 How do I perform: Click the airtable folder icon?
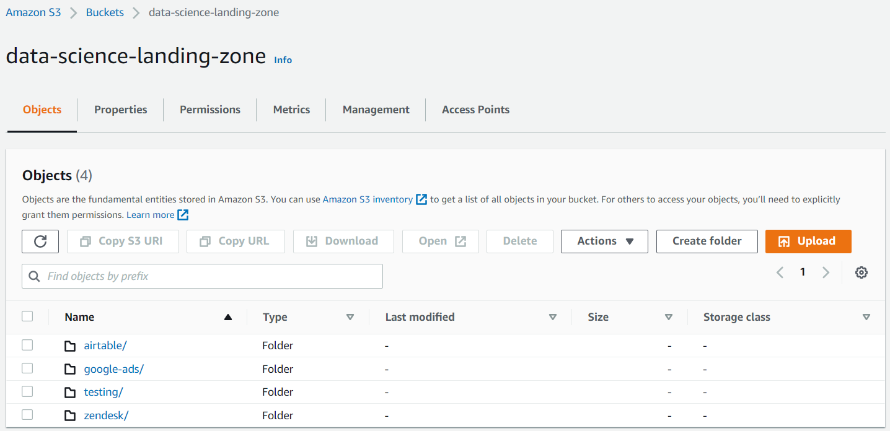click(71, 346)
